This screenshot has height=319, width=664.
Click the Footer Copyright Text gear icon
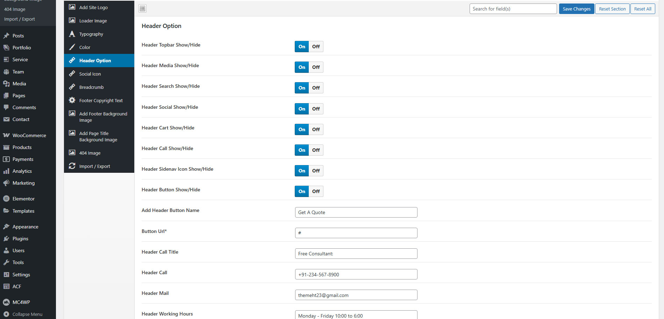click(x=72, y=100)
